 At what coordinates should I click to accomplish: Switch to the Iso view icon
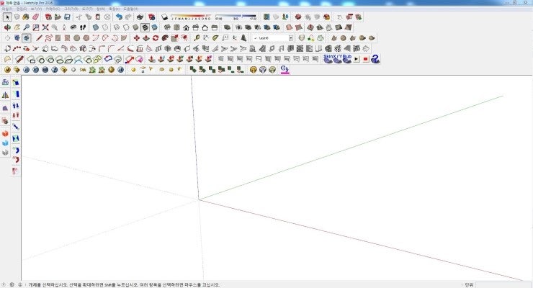pyautogui.click(x=167, y=27)
